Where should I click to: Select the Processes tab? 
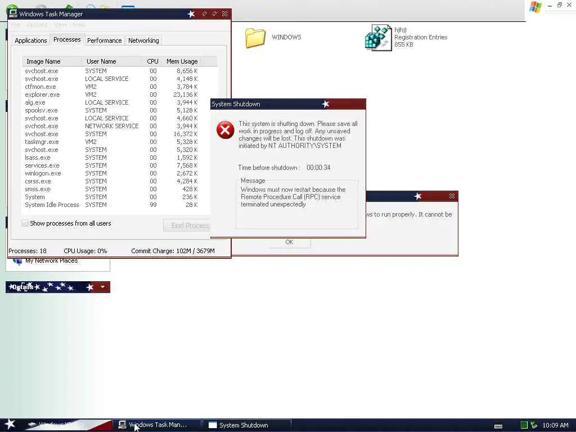(67, 39)
